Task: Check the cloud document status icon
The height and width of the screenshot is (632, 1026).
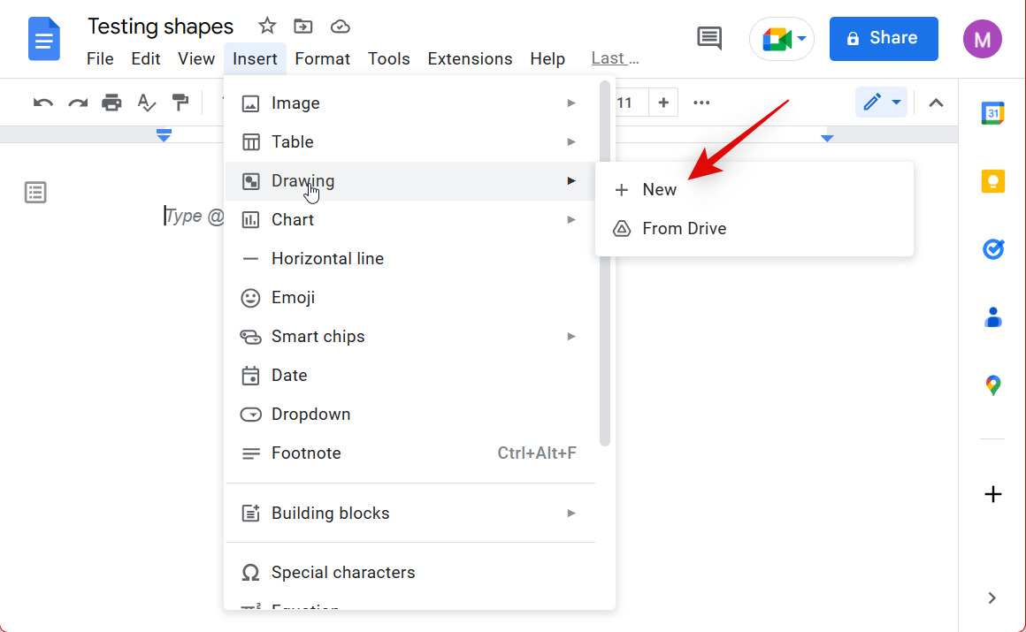Action: (341, 27)
